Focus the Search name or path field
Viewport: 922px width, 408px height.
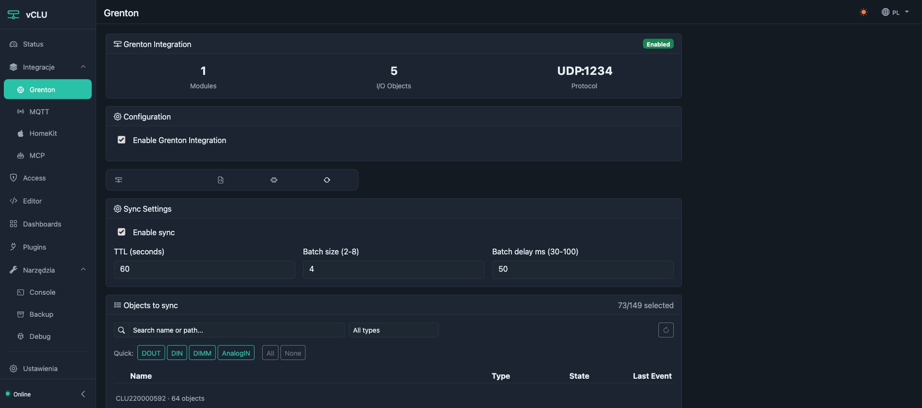pos(237,330)
